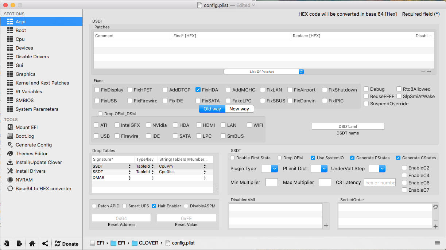This screenshot has height=250, width=446.
Task: Open the NVRAM tool
Action: click(24, 180)
